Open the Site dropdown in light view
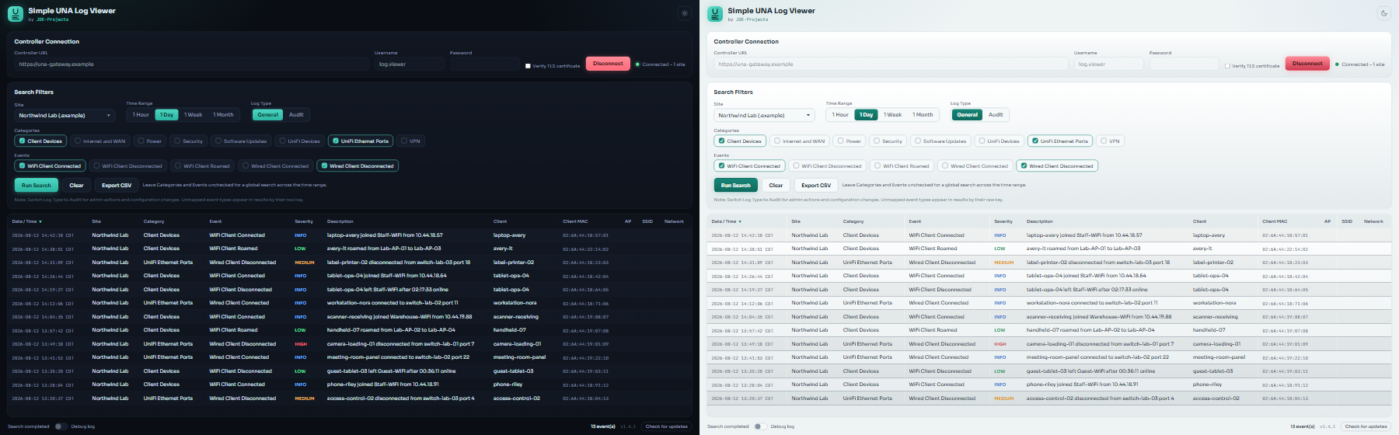Viewport: 1399px width, 435px height. point(764,115)
